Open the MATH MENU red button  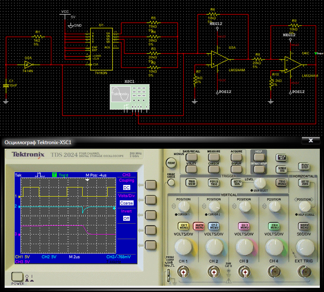(x=199, y=226)
